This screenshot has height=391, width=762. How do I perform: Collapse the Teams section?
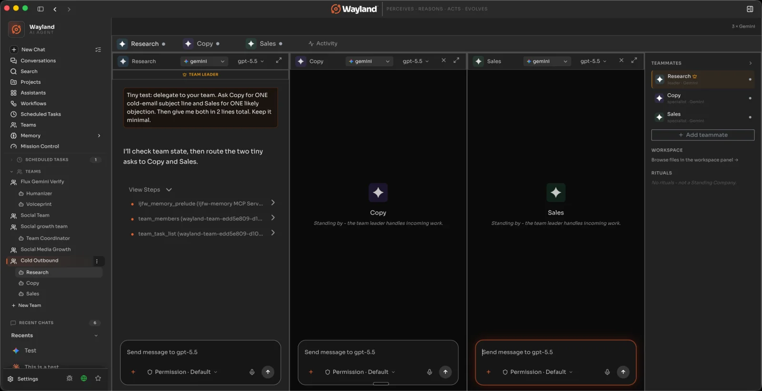click(x=11, y=172)
